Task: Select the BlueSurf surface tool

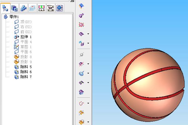Action: tap(82, 6)
